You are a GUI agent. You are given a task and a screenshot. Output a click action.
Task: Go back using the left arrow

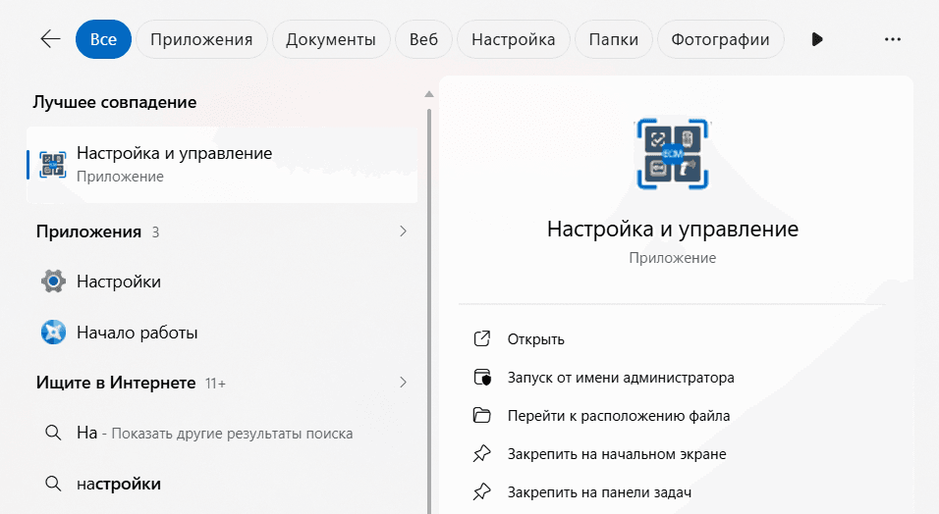pyautogui.click(x=50, y=39)
